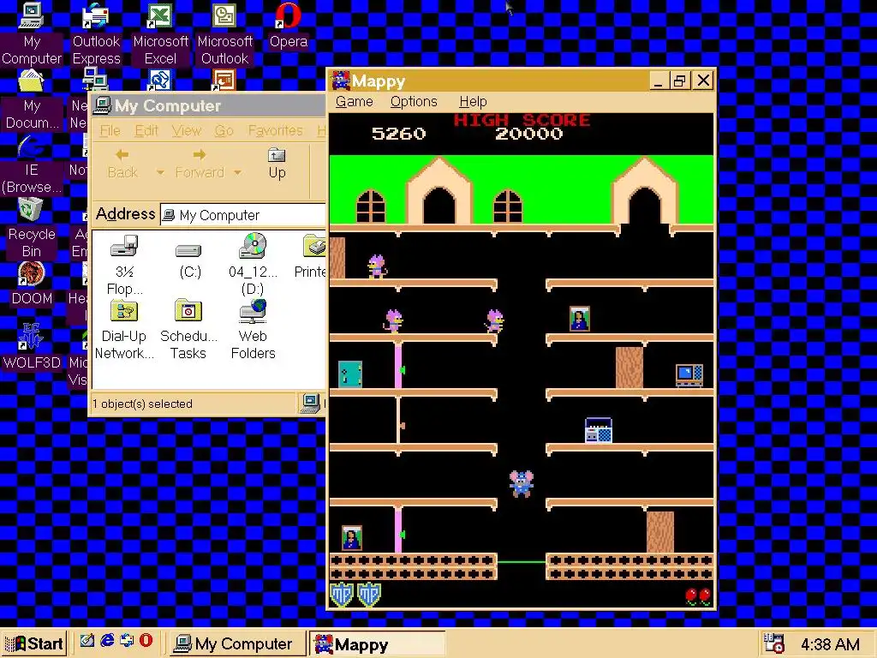Close the Mappy window
The image size is (877, 658).
point(703,81)
